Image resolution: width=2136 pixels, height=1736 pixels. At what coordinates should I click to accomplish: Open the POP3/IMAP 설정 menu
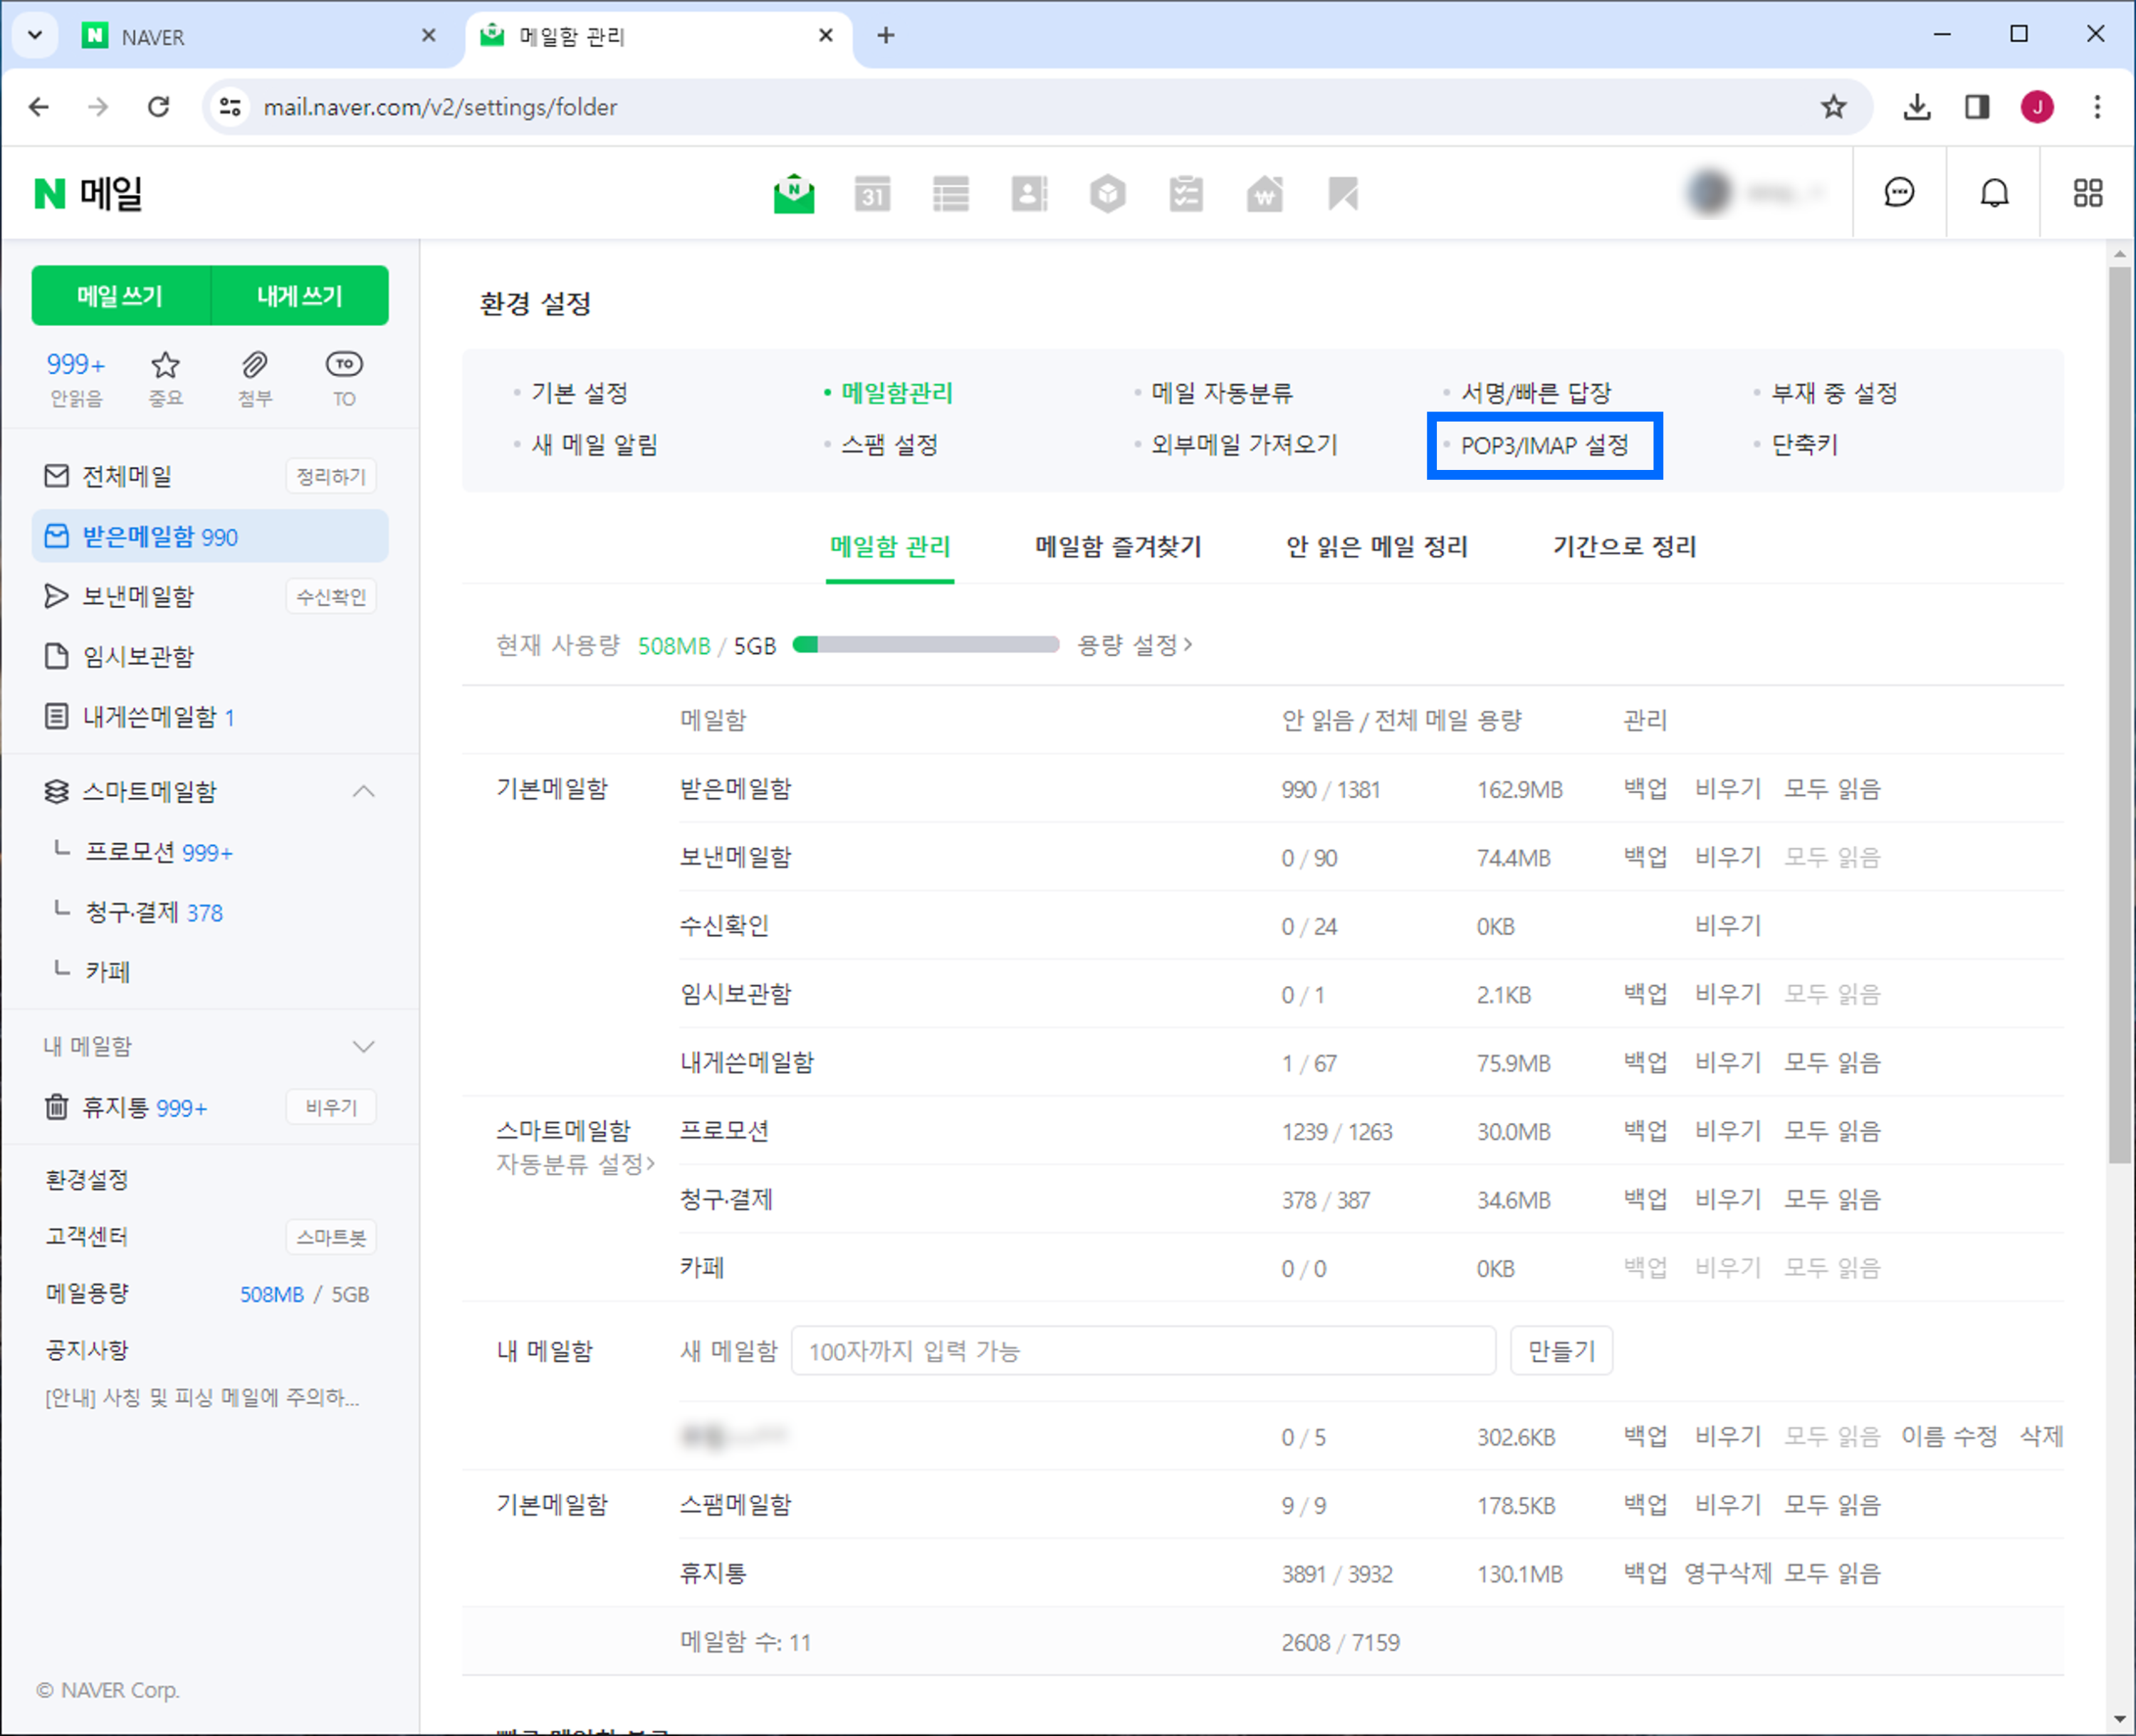(x=1544, y=446)
